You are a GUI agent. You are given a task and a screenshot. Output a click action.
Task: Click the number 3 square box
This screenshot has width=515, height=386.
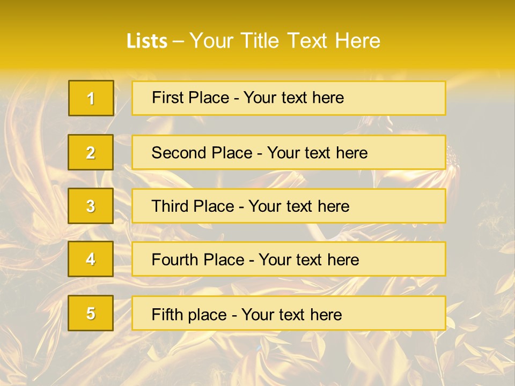[91, 206]
